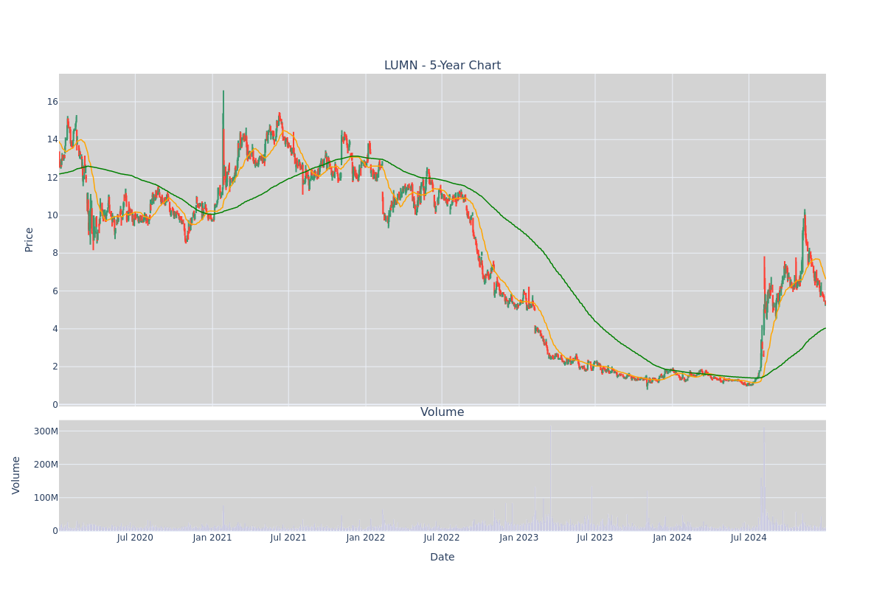The width and height of the screenshot is (885, 590).
Task: Click the price axis value 4
Action: (55, 329)
